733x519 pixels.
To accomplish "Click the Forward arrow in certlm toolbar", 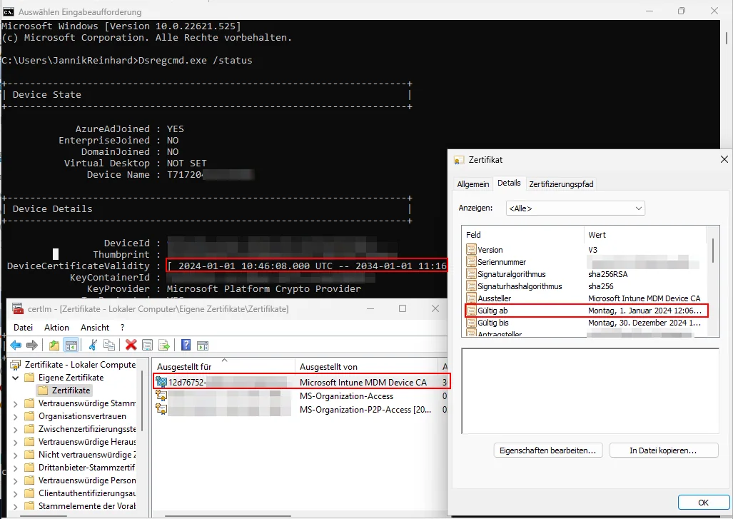I will [32, 346].
